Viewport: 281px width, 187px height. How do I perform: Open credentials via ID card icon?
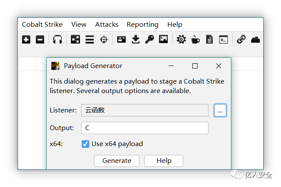click(x=121, y=39)
